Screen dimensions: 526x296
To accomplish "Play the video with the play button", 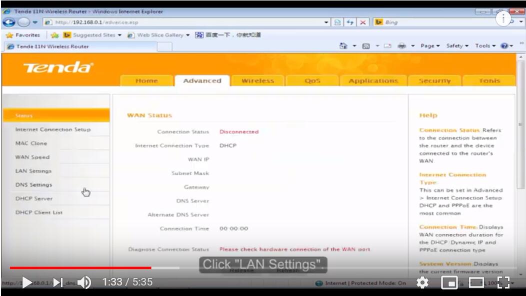I will (x=27, y=283).
